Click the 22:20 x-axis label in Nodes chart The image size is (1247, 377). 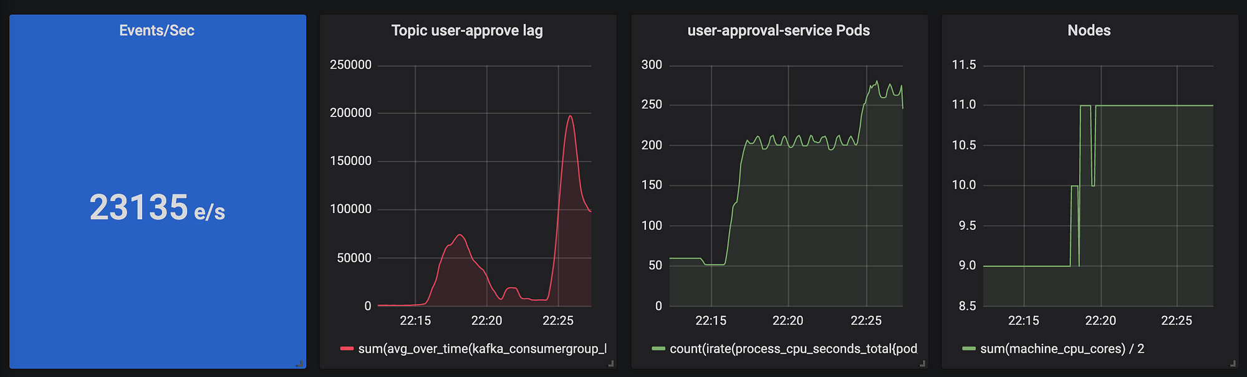click(x=1100, y=320)
